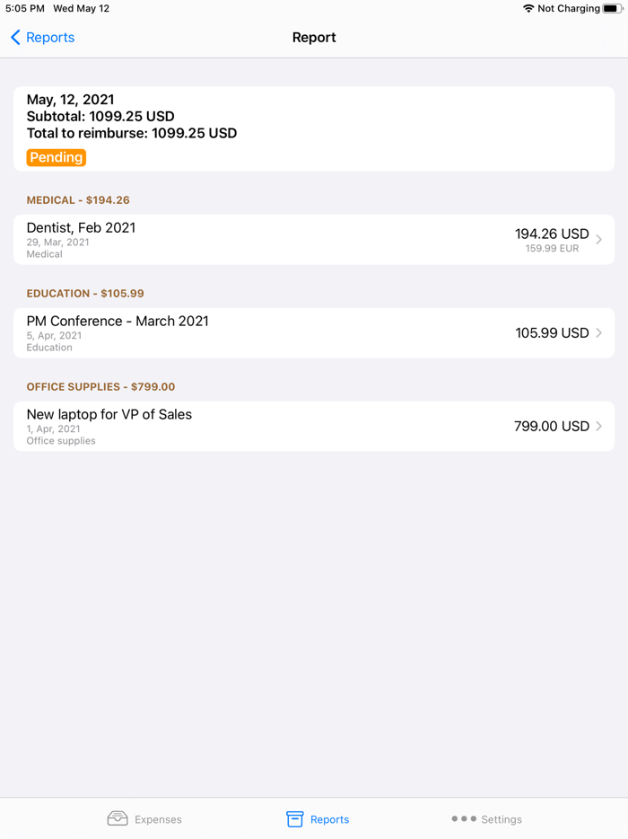Go back using the Reports link
The image size is (628, 839).
click(x=42, y=38)
